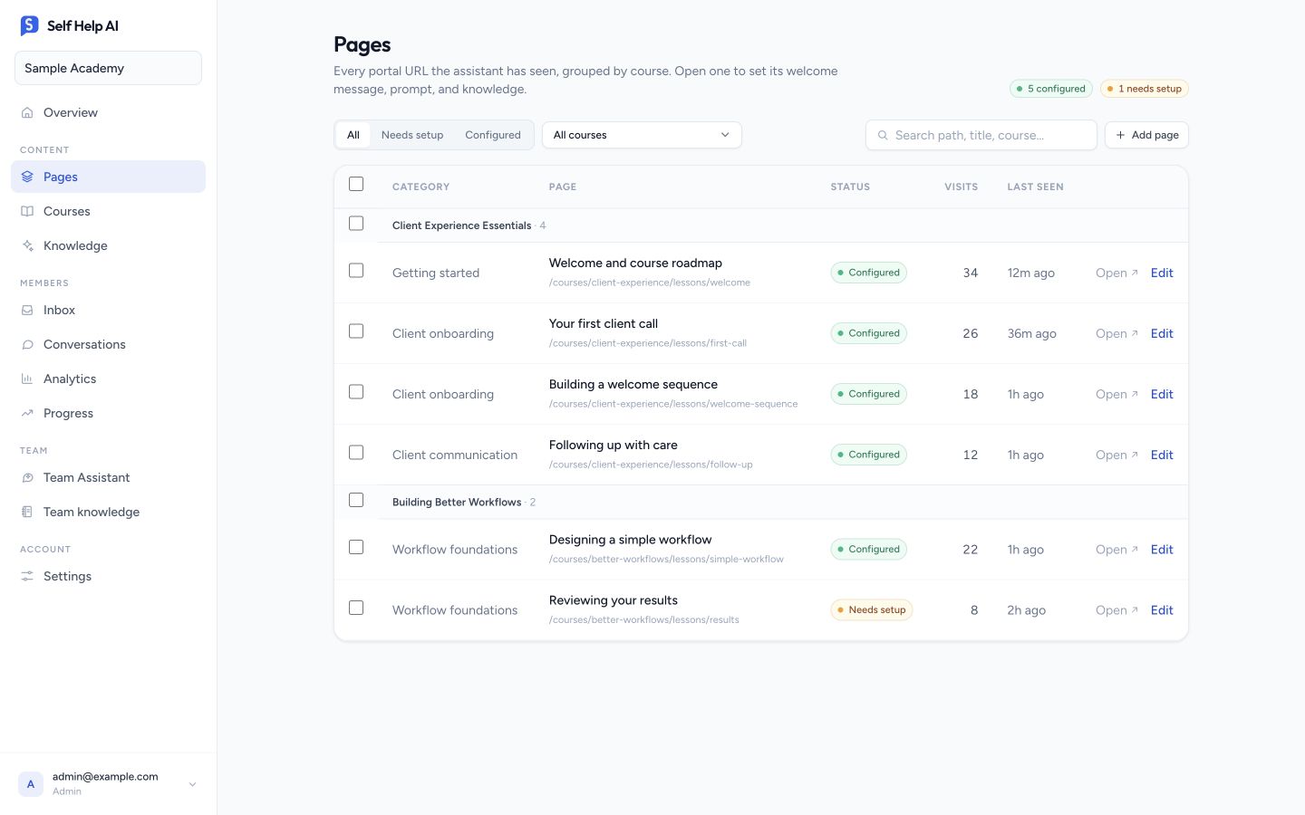
Task: Check the Client Experience Essentials group checkbox
Action: point(356,224)
